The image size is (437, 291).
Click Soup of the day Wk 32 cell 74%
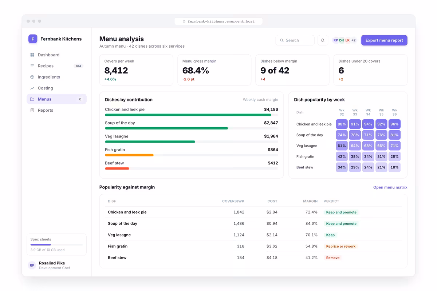point(342,135)
